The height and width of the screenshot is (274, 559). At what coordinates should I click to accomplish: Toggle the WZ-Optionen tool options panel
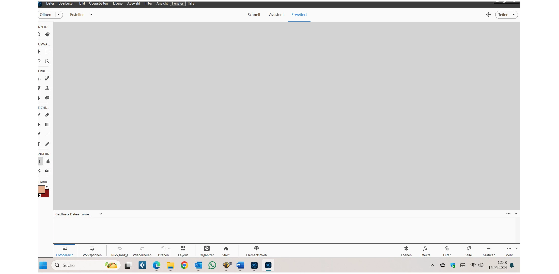tap(92, 251)
